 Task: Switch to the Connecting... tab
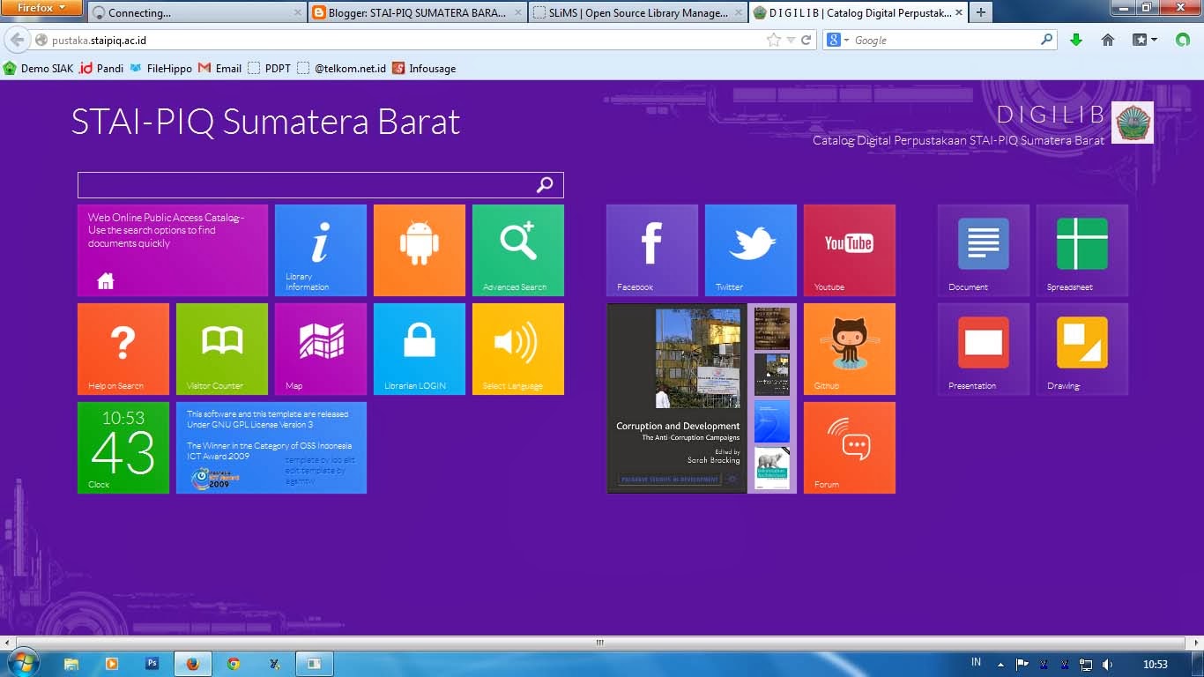196,12
